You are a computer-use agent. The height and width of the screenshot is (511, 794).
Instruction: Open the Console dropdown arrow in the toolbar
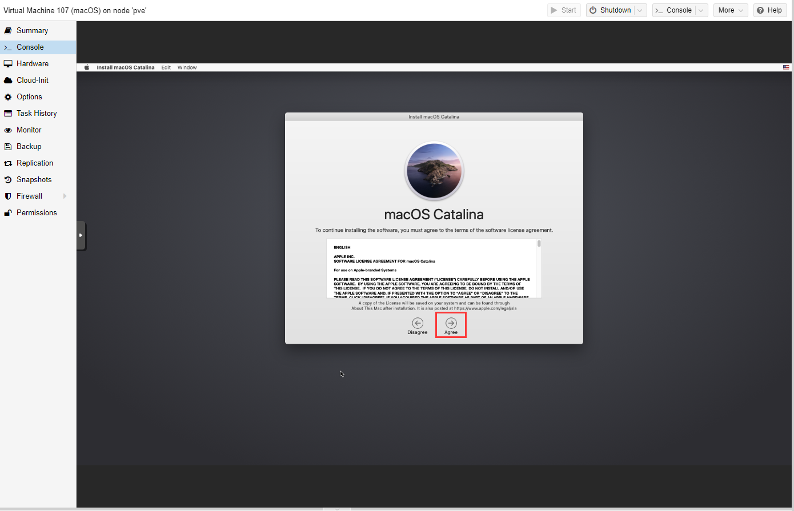click(x=701, y=10)
